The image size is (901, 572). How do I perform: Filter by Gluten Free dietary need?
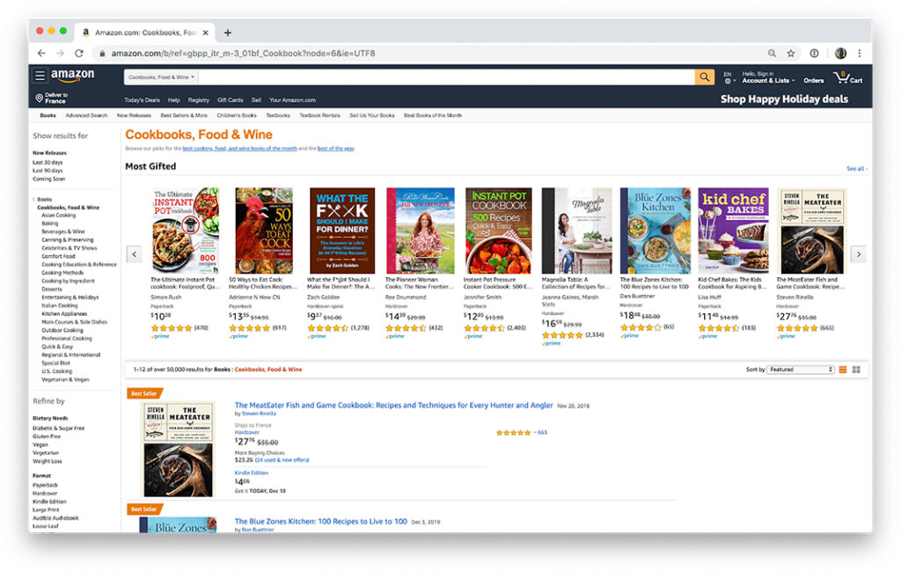pos(47,436)
